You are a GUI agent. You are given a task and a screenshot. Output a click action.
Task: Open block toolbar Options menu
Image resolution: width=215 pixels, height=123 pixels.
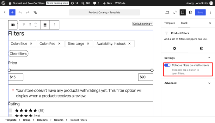(x=54, y=25)
